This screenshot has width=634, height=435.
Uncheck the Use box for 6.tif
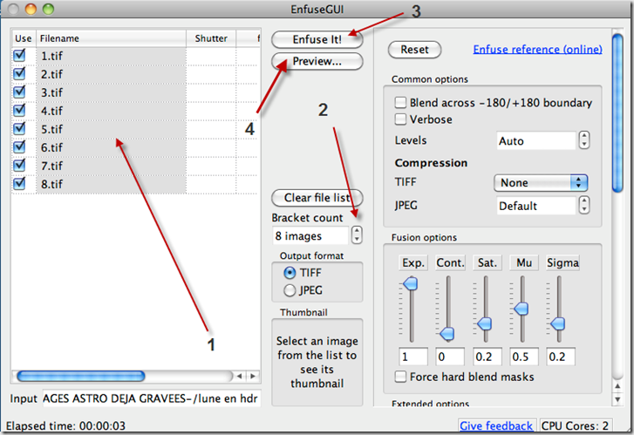point(19,146)
